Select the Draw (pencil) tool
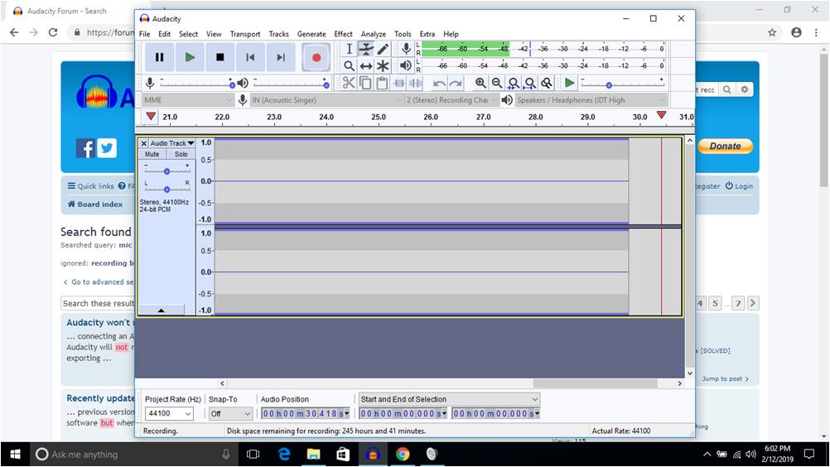Screen dimensions: 830x467 click(x=383, y=49)
